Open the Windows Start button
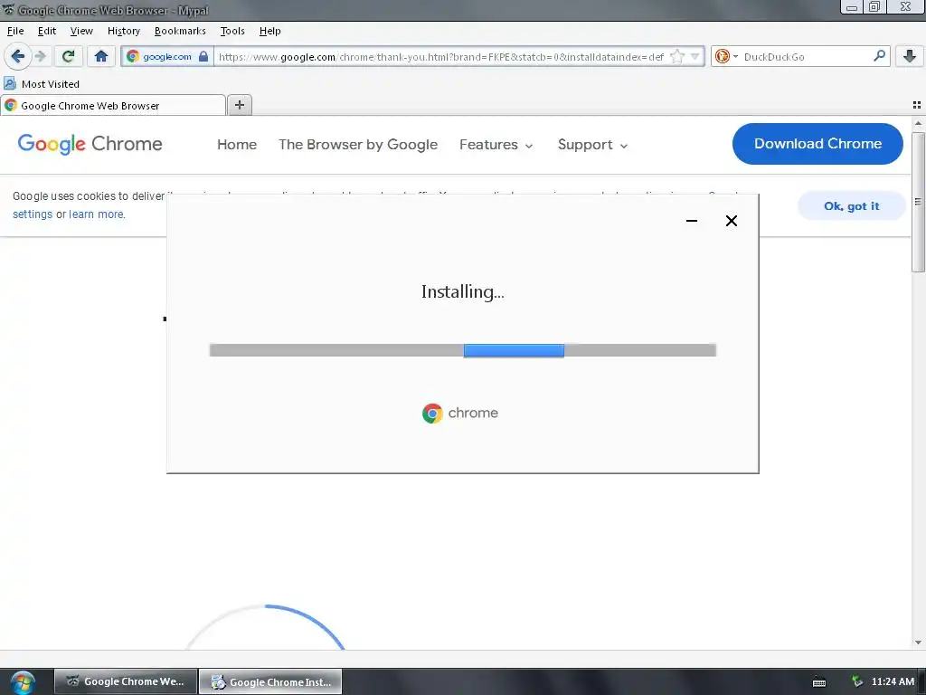The width and height of the screenshot is (926, 695). 23,682
